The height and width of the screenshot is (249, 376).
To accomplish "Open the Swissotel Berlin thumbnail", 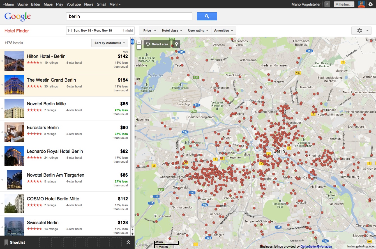I will pos(14,226).
